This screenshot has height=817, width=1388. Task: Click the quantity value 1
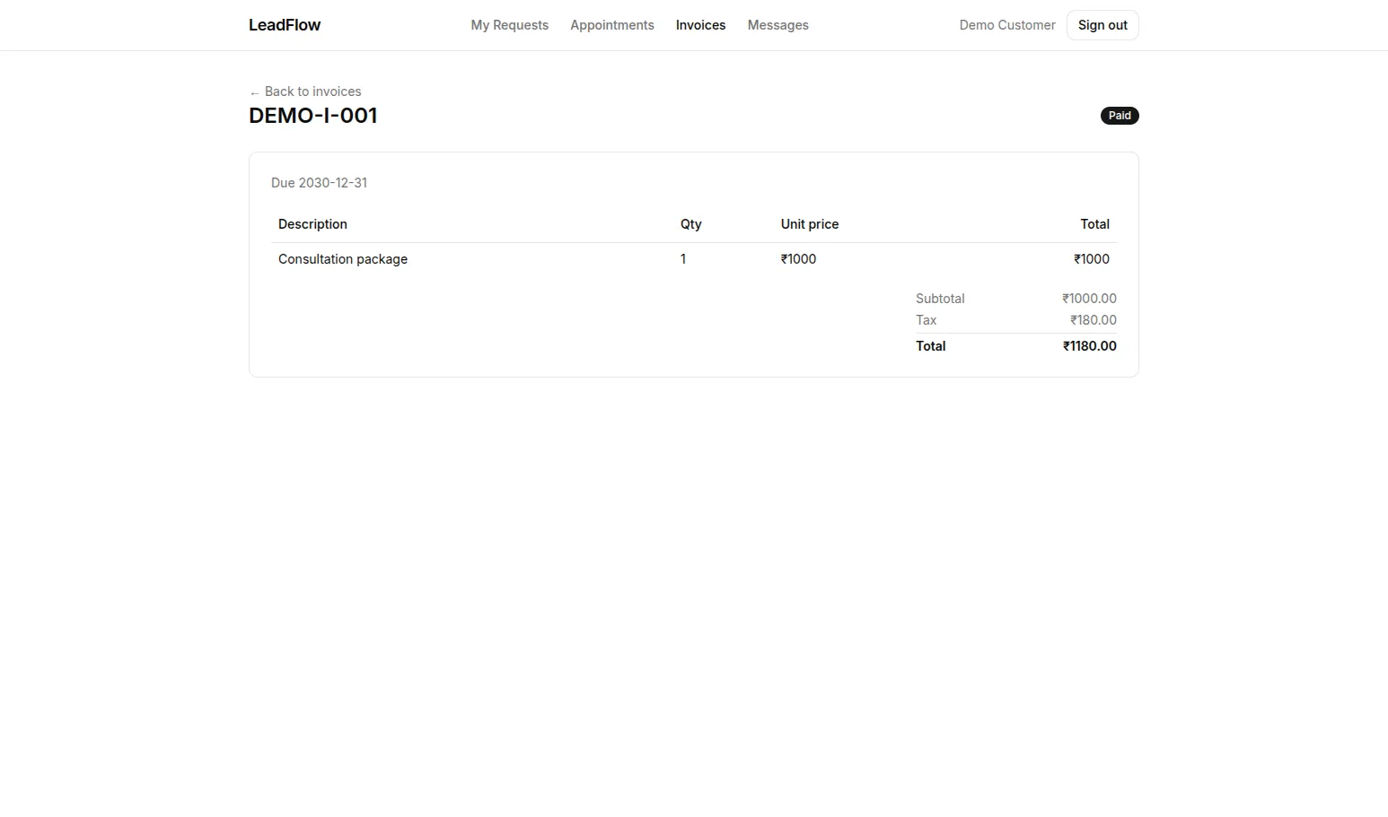683,259
